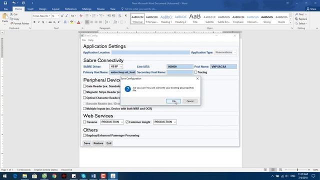Switch to Word Insert tab
The image size is (320, 180).
(30, 9)
